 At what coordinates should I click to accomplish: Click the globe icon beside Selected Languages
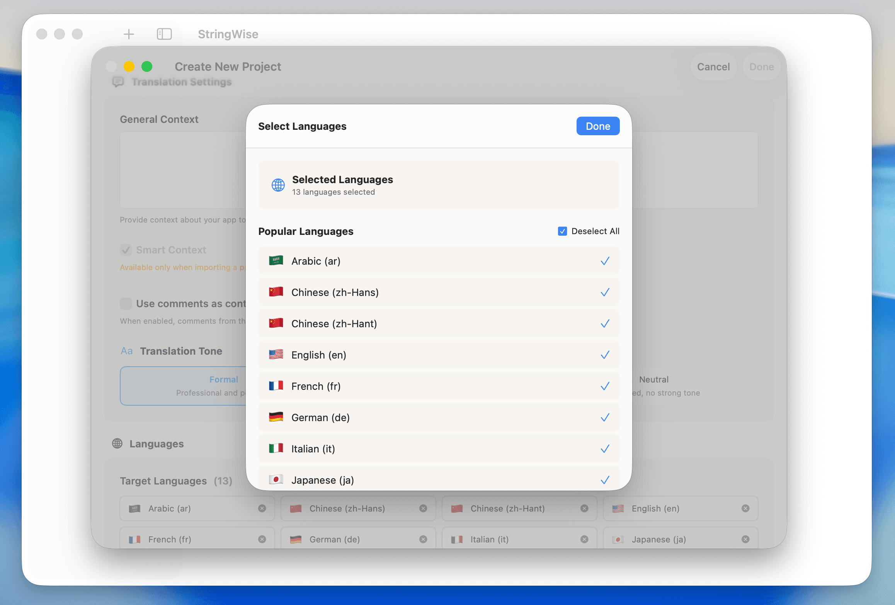point(278,185)
